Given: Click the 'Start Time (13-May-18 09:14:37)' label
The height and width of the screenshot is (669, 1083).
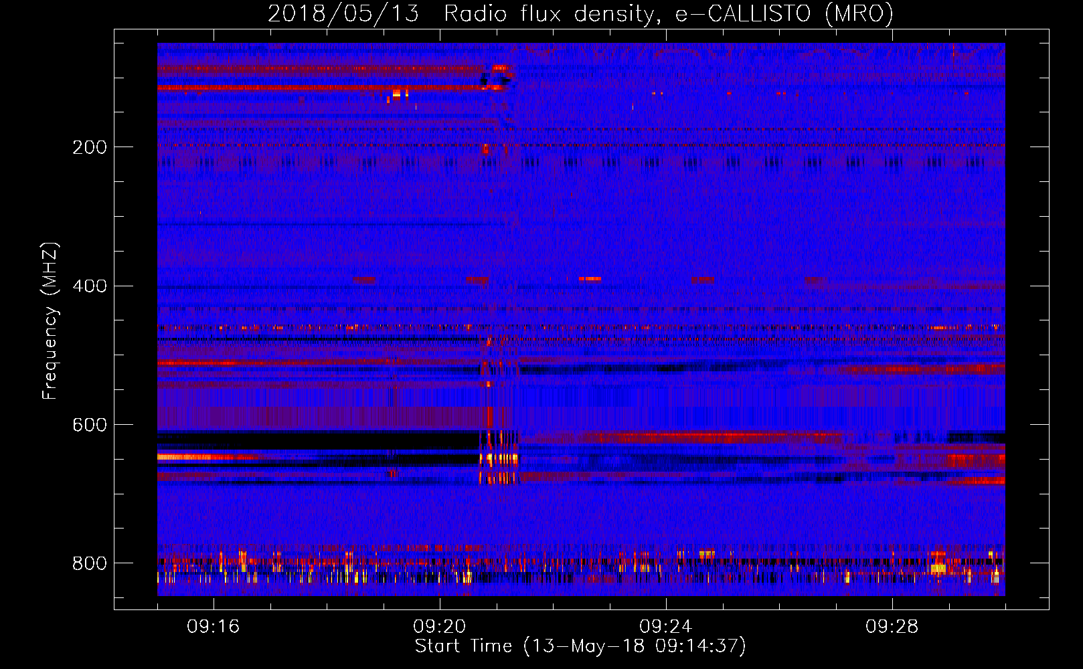Looking at the screenshot, I should tap(580, 646).
